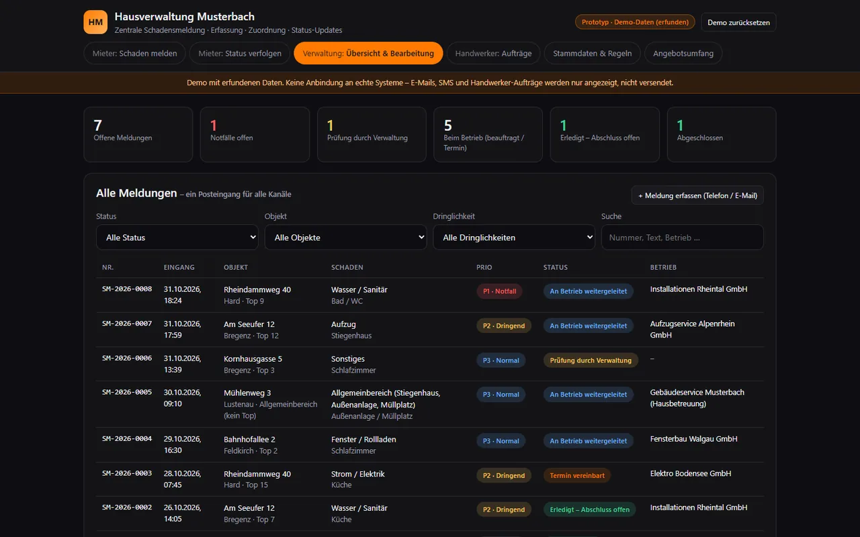The image size is (860, 537).
Task: Select the Erledigt – Abschluss offen stat card
Action: (x=605, y=134)
